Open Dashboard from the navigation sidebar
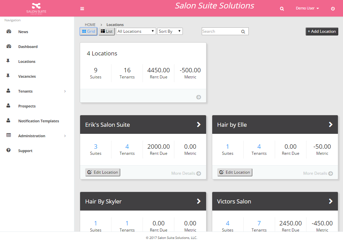The width and height of the screenshot is (343, 244). coord(28,47)
